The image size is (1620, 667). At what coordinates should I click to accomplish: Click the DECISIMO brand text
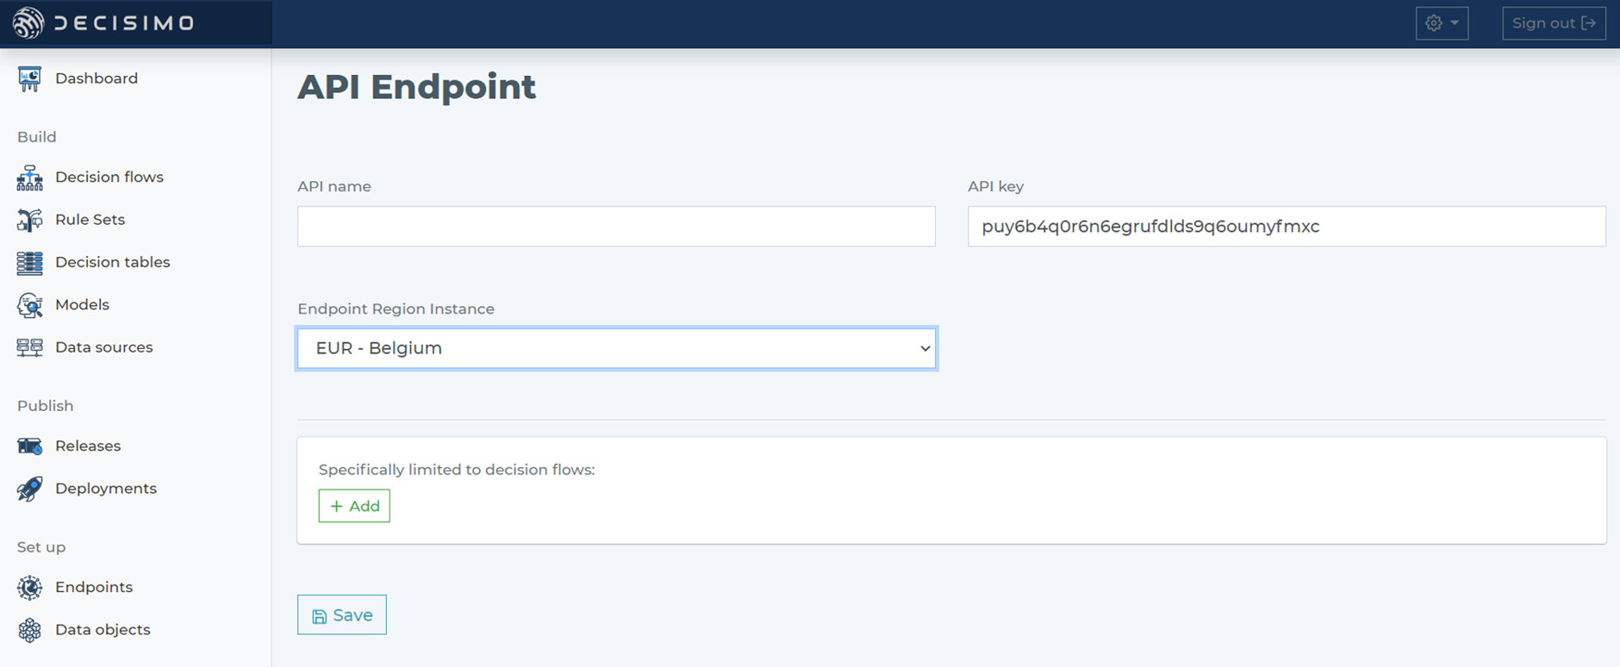click(x=124, y=23)
